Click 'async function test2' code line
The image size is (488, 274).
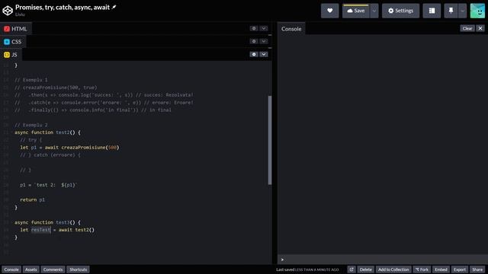pyautogui.click(x=47, y=132)
